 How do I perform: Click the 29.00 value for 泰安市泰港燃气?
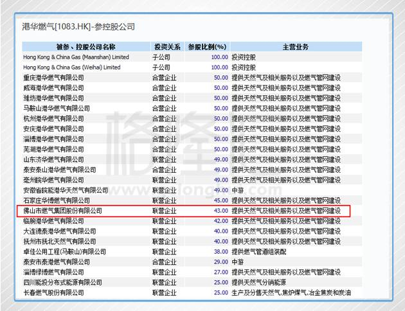pos(221,262)
